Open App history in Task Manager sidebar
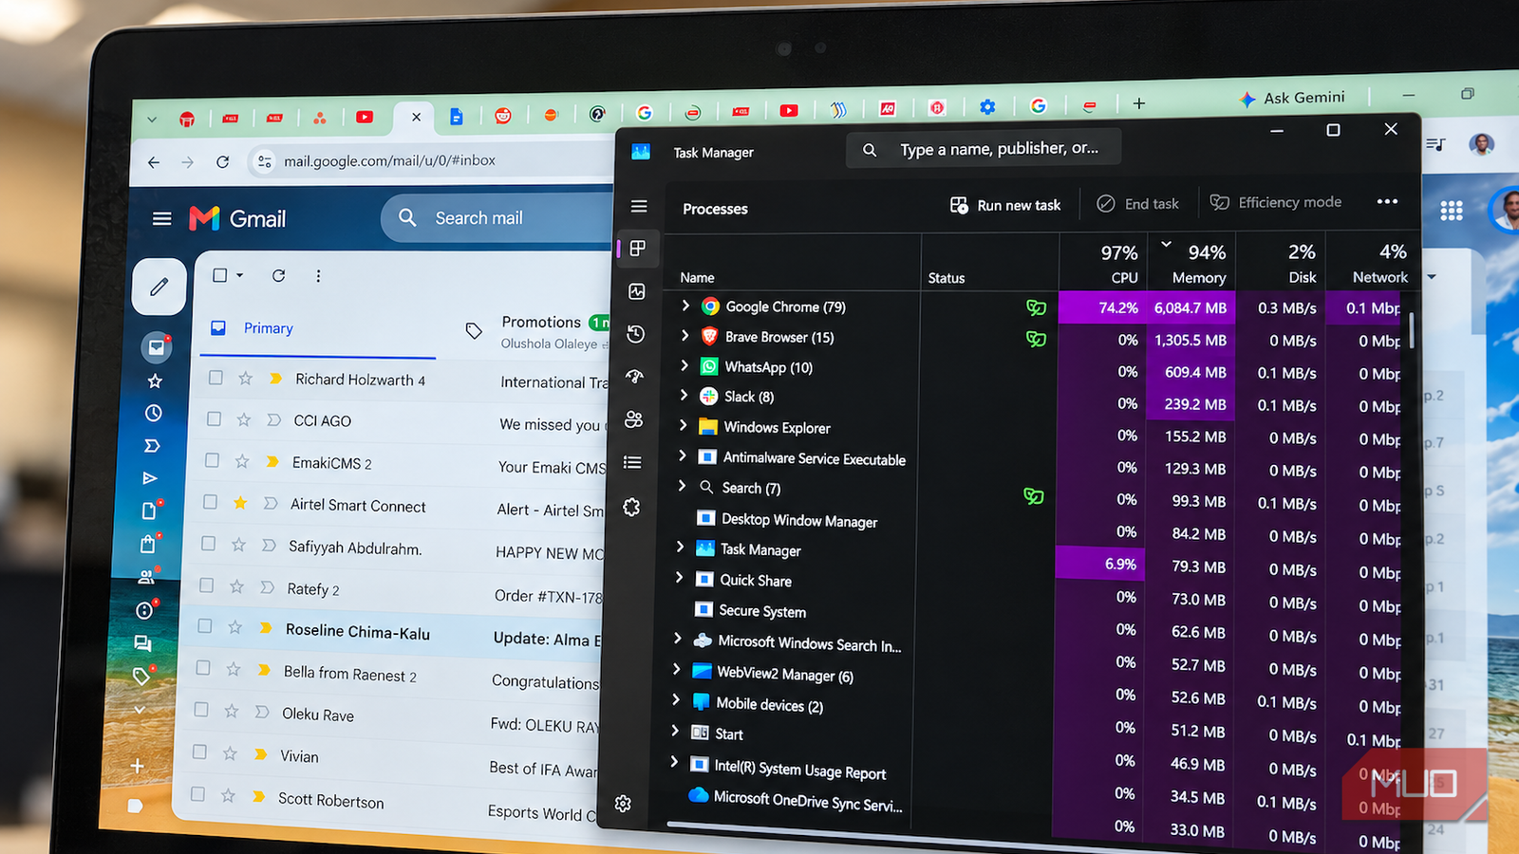 (636, 334)
